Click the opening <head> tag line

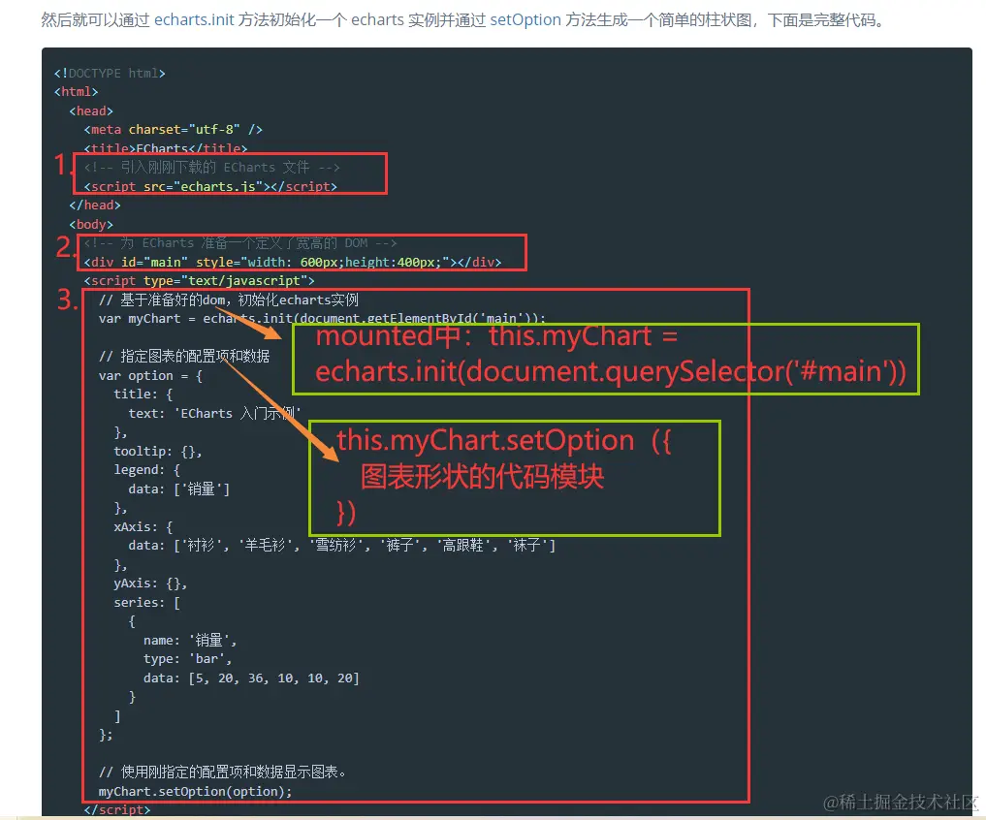[91, 110]
